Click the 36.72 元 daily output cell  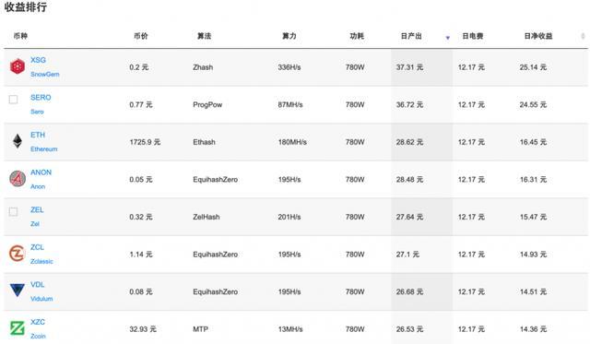point(409,104)
